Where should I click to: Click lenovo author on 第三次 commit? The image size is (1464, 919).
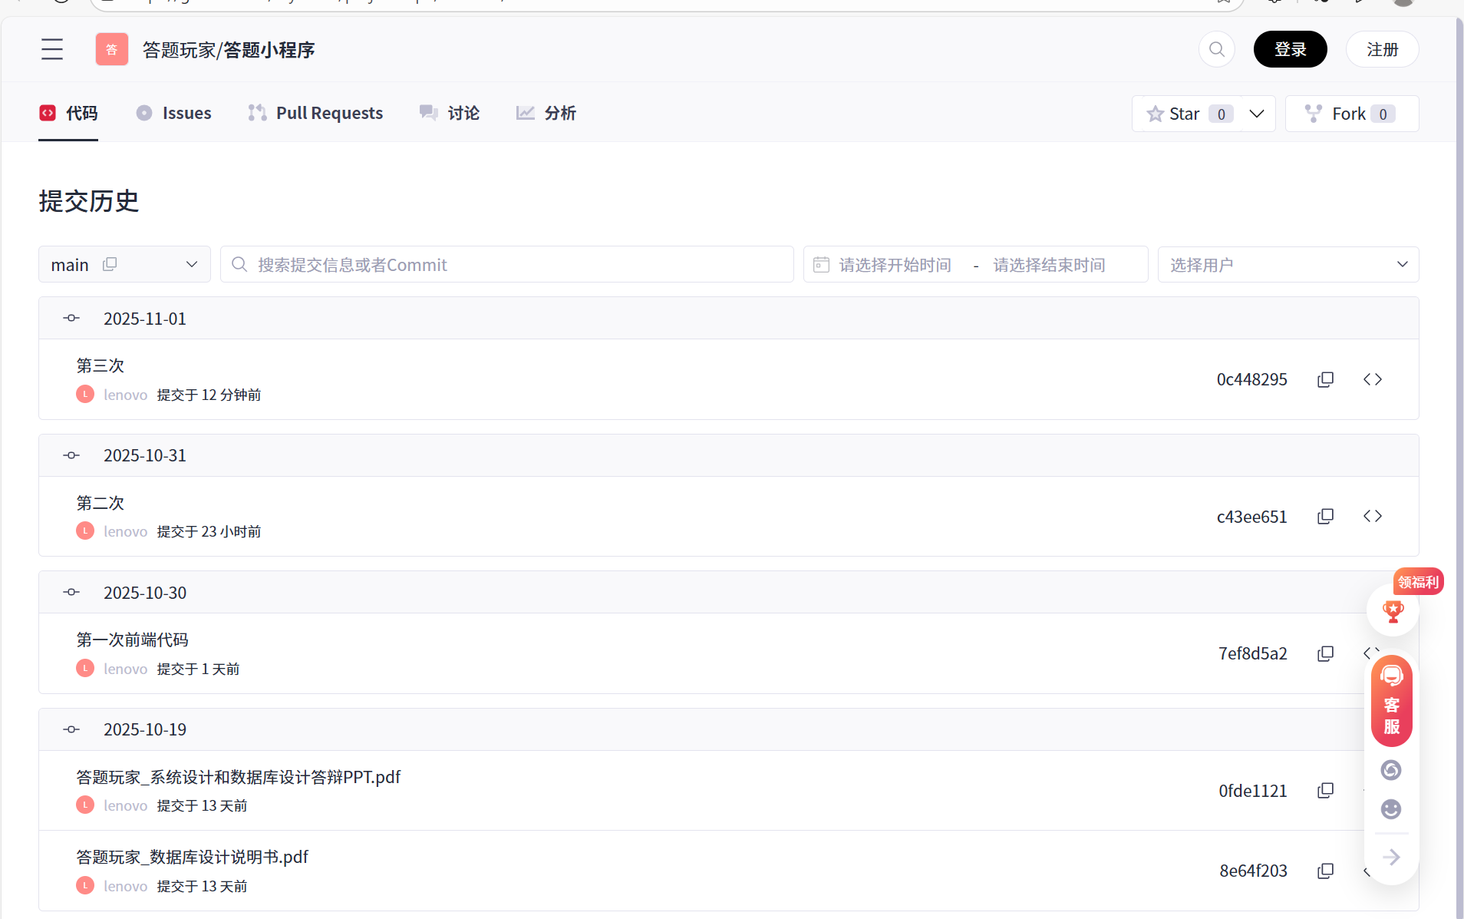[125, 395]
